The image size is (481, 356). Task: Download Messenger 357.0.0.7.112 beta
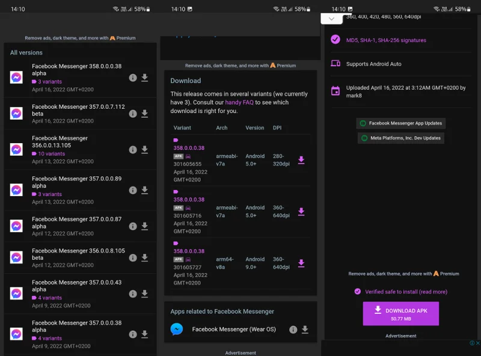pyautogui.click(x=144, y=114)
